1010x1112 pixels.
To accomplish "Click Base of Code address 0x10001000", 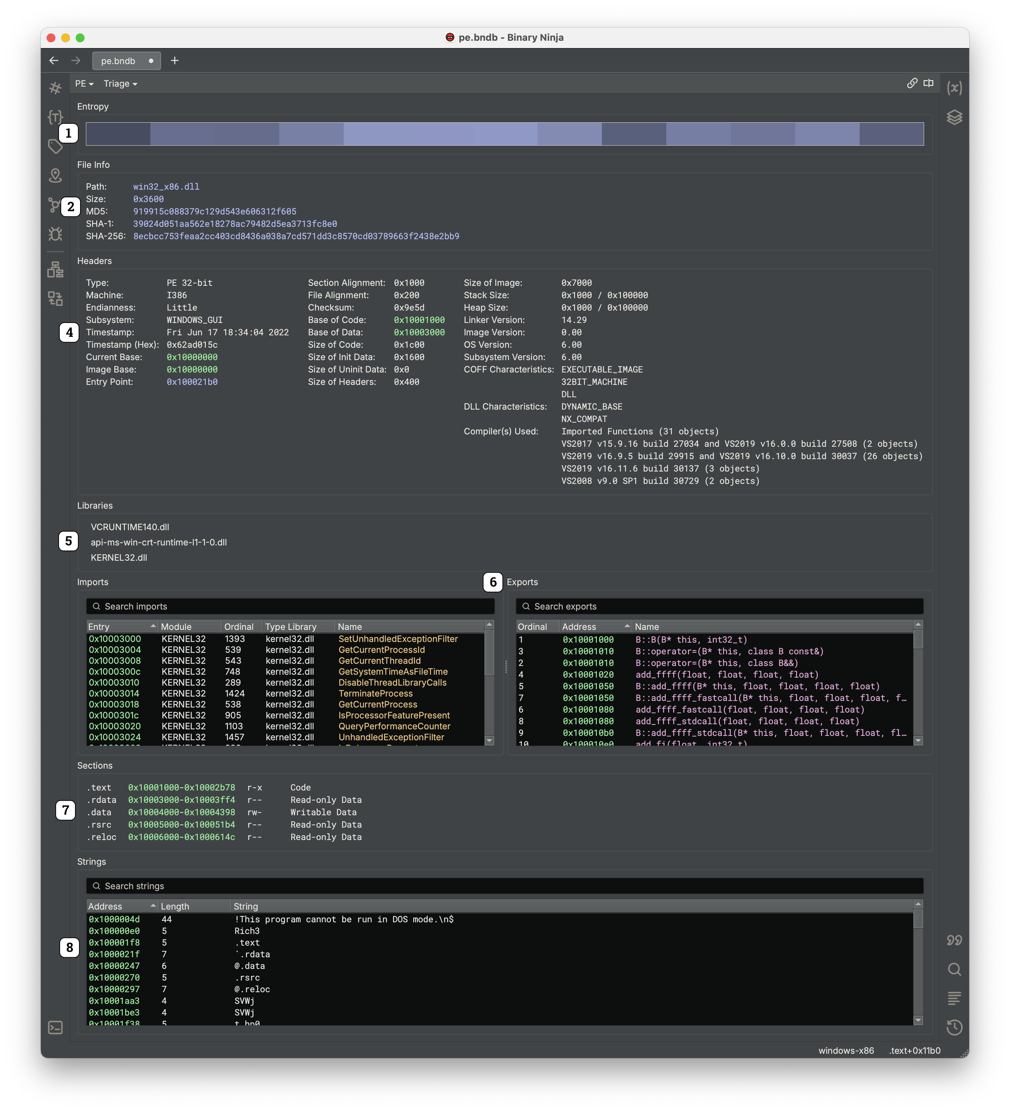I will [x=419, y=320].
